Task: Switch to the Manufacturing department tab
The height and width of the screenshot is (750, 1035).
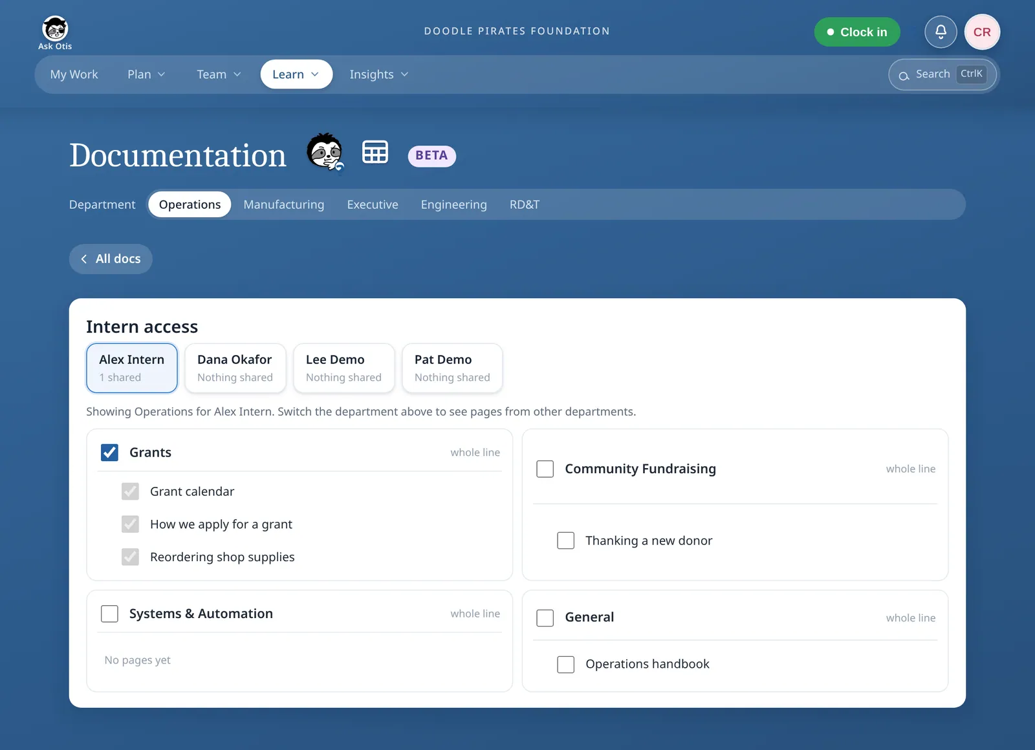Action: tap(284, 204)
